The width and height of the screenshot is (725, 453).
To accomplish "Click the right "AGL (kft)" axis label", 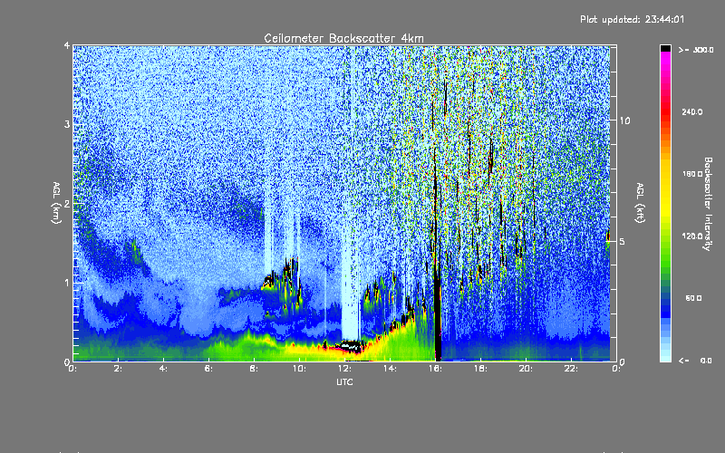I will point(640,203).
